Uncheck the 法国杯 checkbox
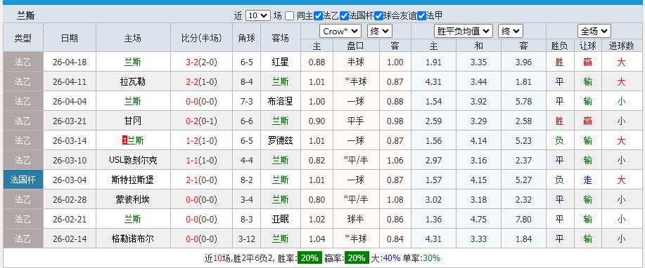Screen dimensions: 645x268 [344, 16]
